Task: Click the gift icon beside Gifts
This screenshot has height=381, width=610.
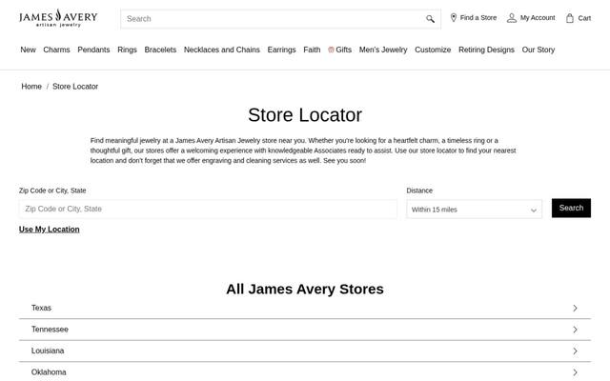Action: click(331, 50)
